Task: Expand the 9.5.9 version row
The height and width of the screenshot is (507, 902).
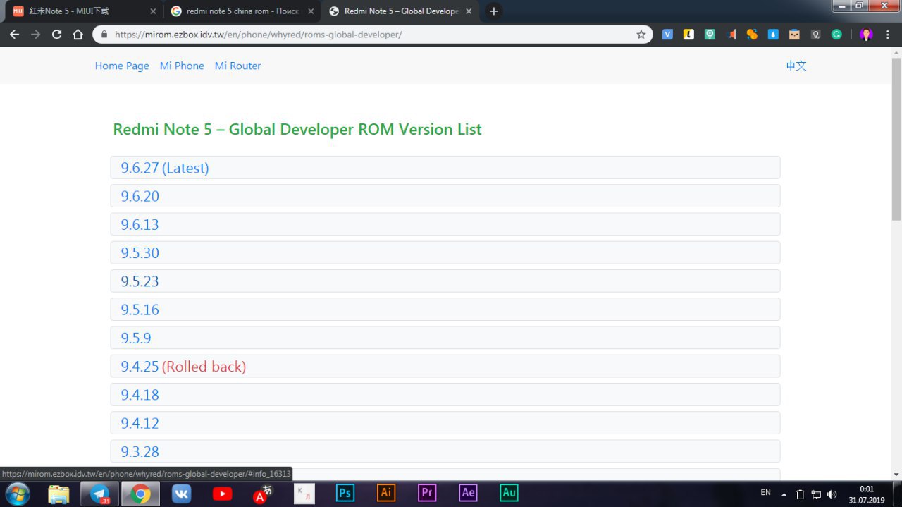Action: tap(445, 338)
